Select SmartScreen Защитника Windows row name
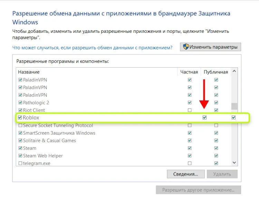 tap(59, 133)
